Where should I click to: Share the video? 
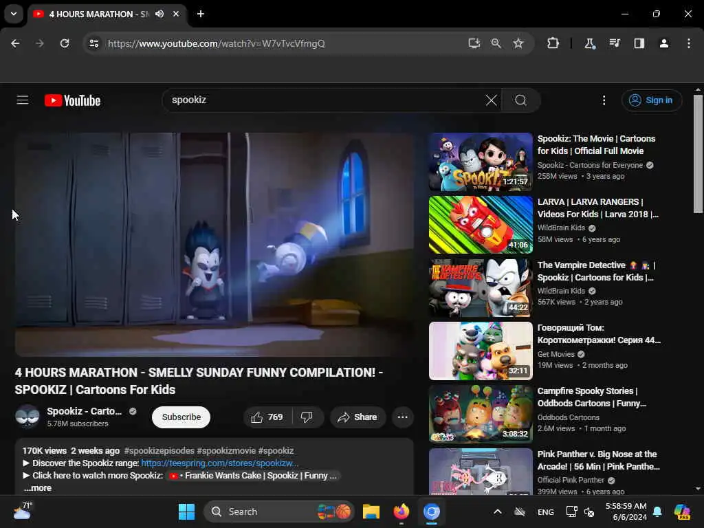[357, 417]
